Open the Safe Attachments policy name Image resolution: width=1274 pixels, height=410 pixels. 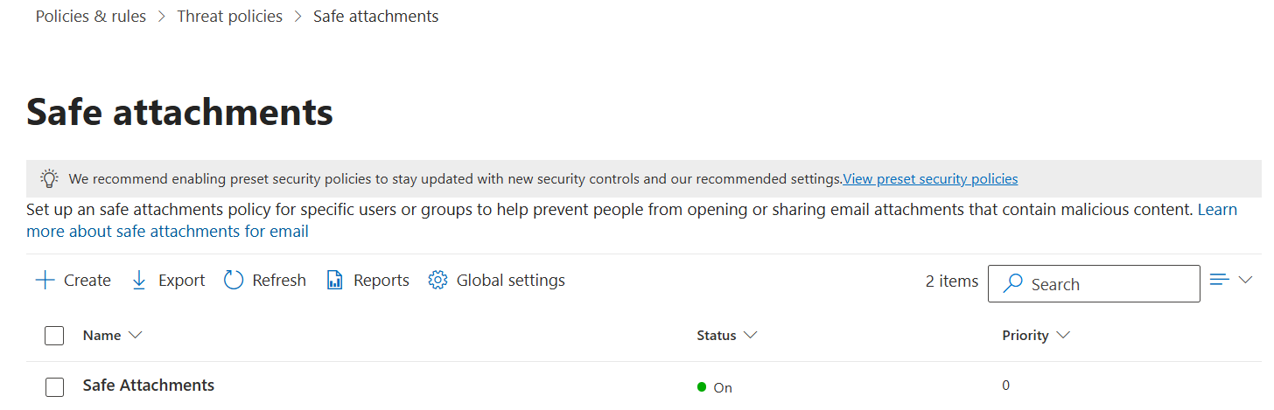point(149,386)
